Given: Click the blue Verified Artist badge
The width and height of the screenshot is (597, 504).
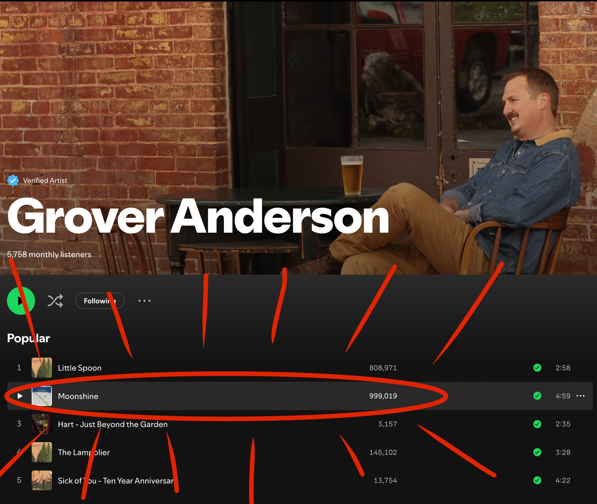Looking at the screenshot, I should 13,180.
